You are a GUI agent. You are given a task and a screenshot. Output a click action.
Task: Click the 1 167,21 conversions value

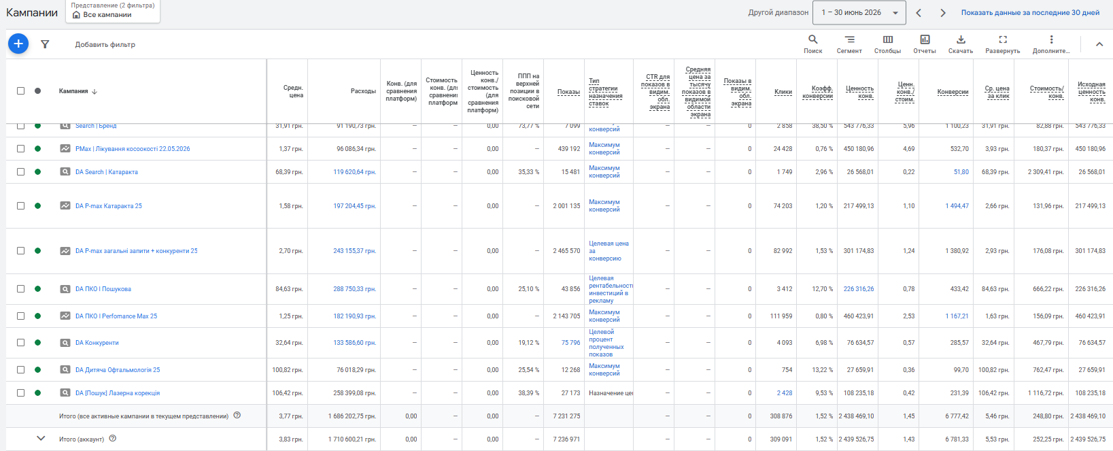(957, 316)
